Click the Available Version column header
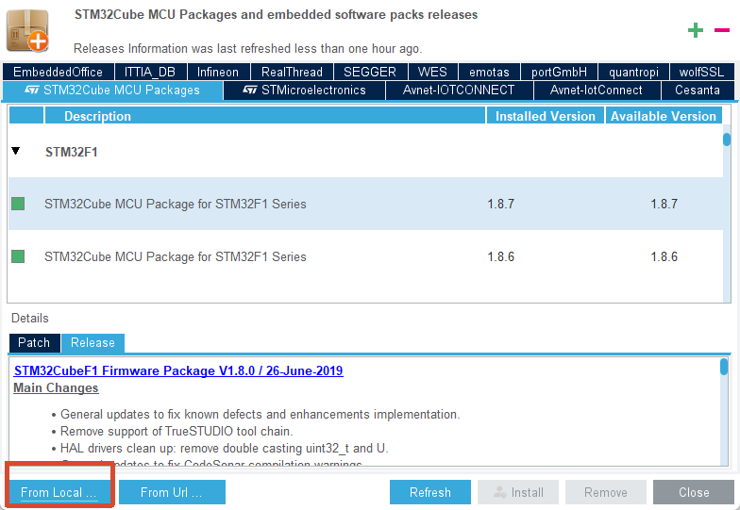Screen dimensions: 740x510 [x=664, y=116]
